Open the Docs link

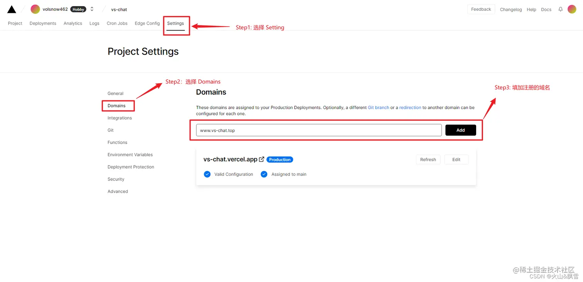point(546,10)
